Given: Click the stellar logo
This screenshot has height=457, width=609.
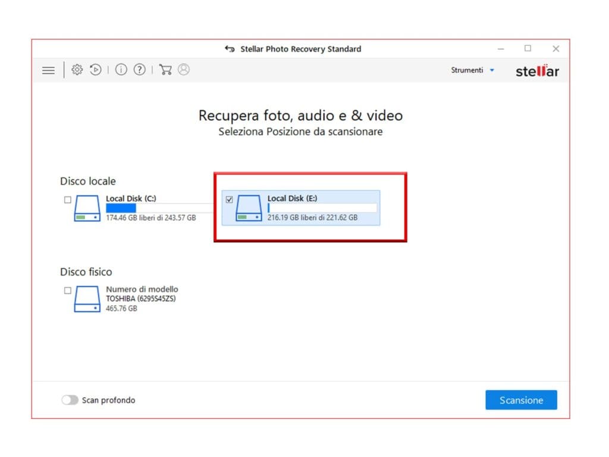Looking at the screenshot, I should (537, 71).
